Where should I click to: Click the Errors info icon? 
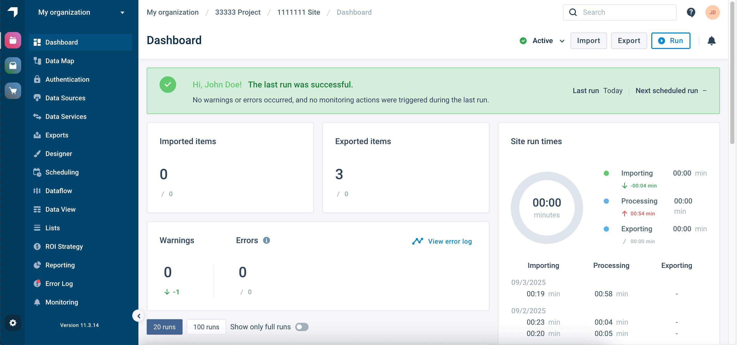coord(266,241)
